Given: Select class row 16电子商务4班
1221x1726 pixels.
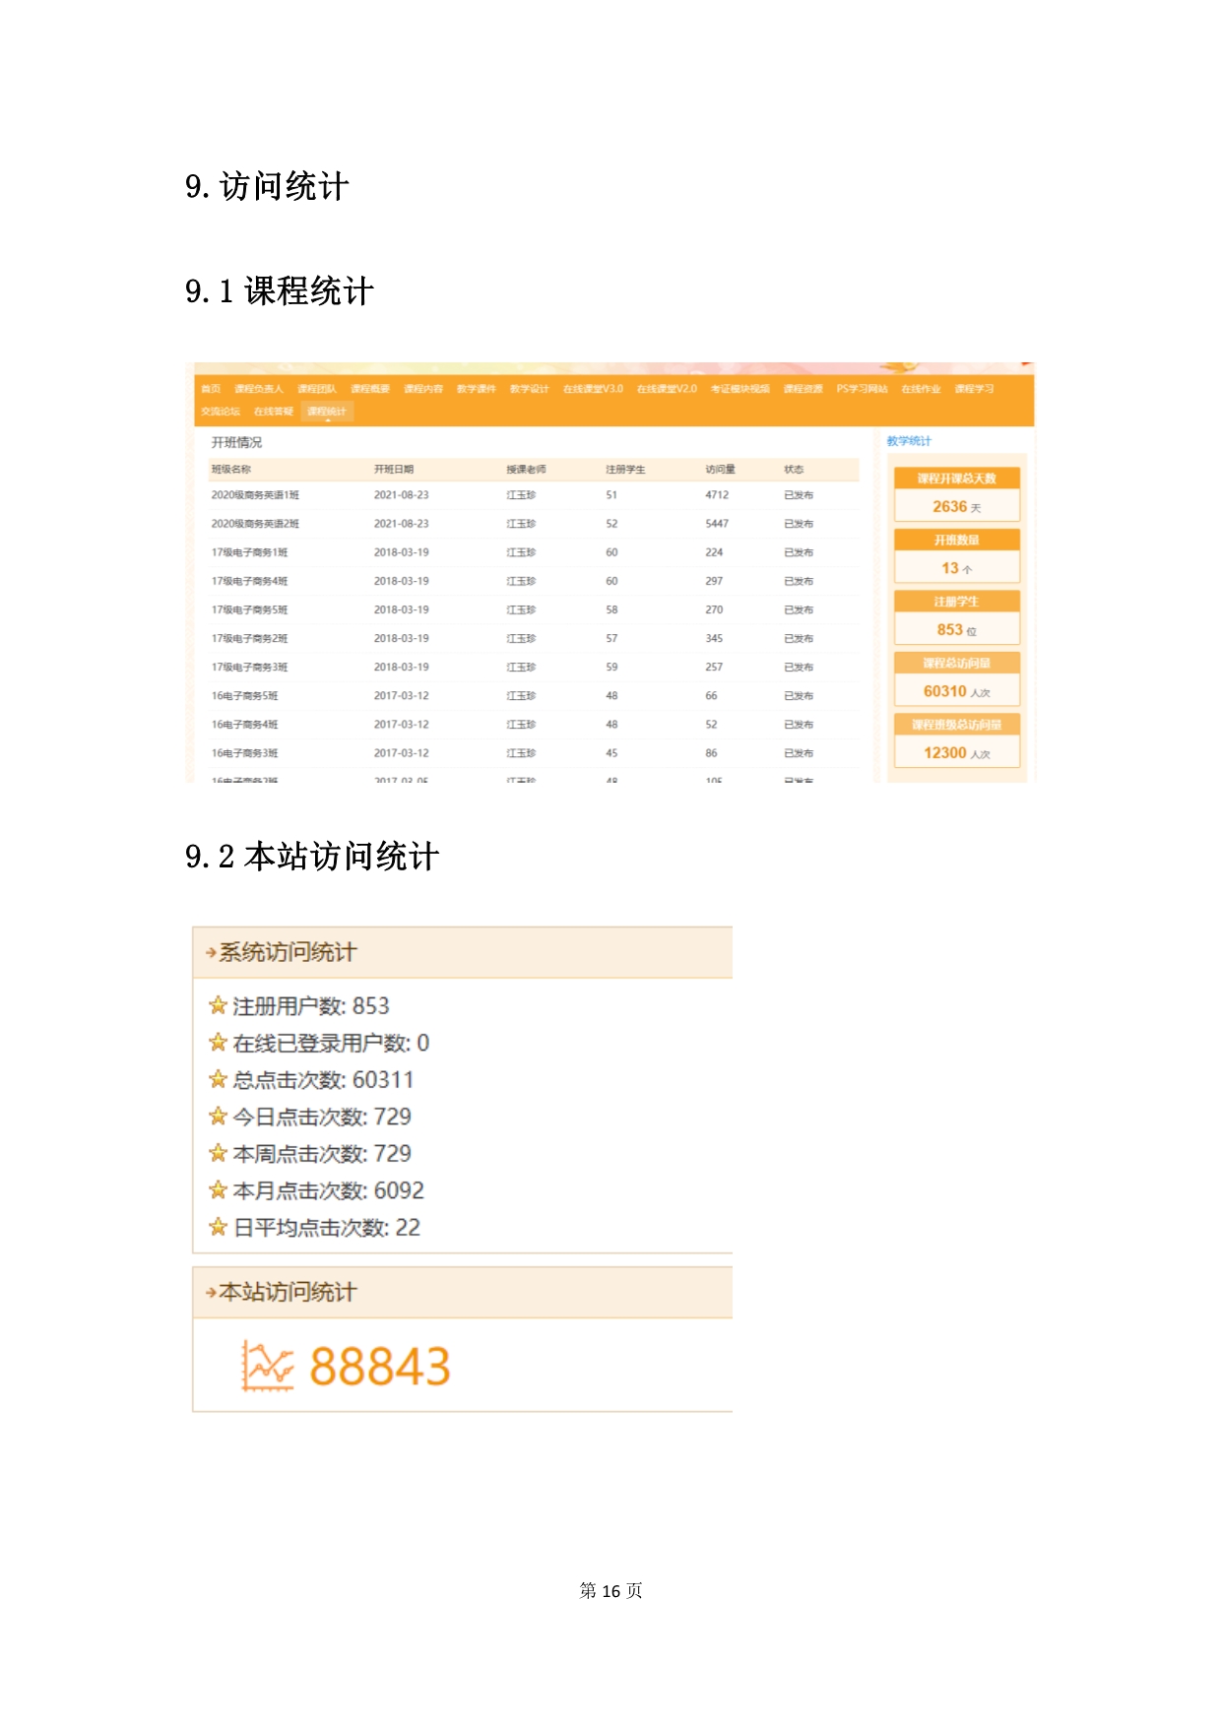Looking at the screenshot, I should 533,724.
